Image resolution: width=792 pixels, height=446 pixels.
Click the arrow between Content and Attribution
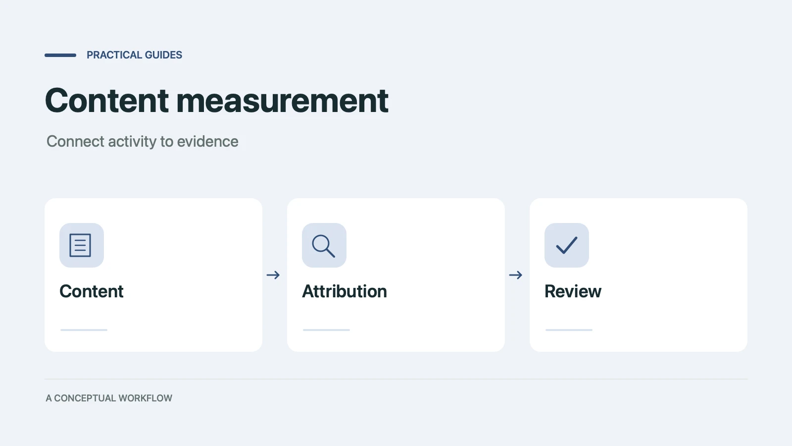[x=273, y=275]
